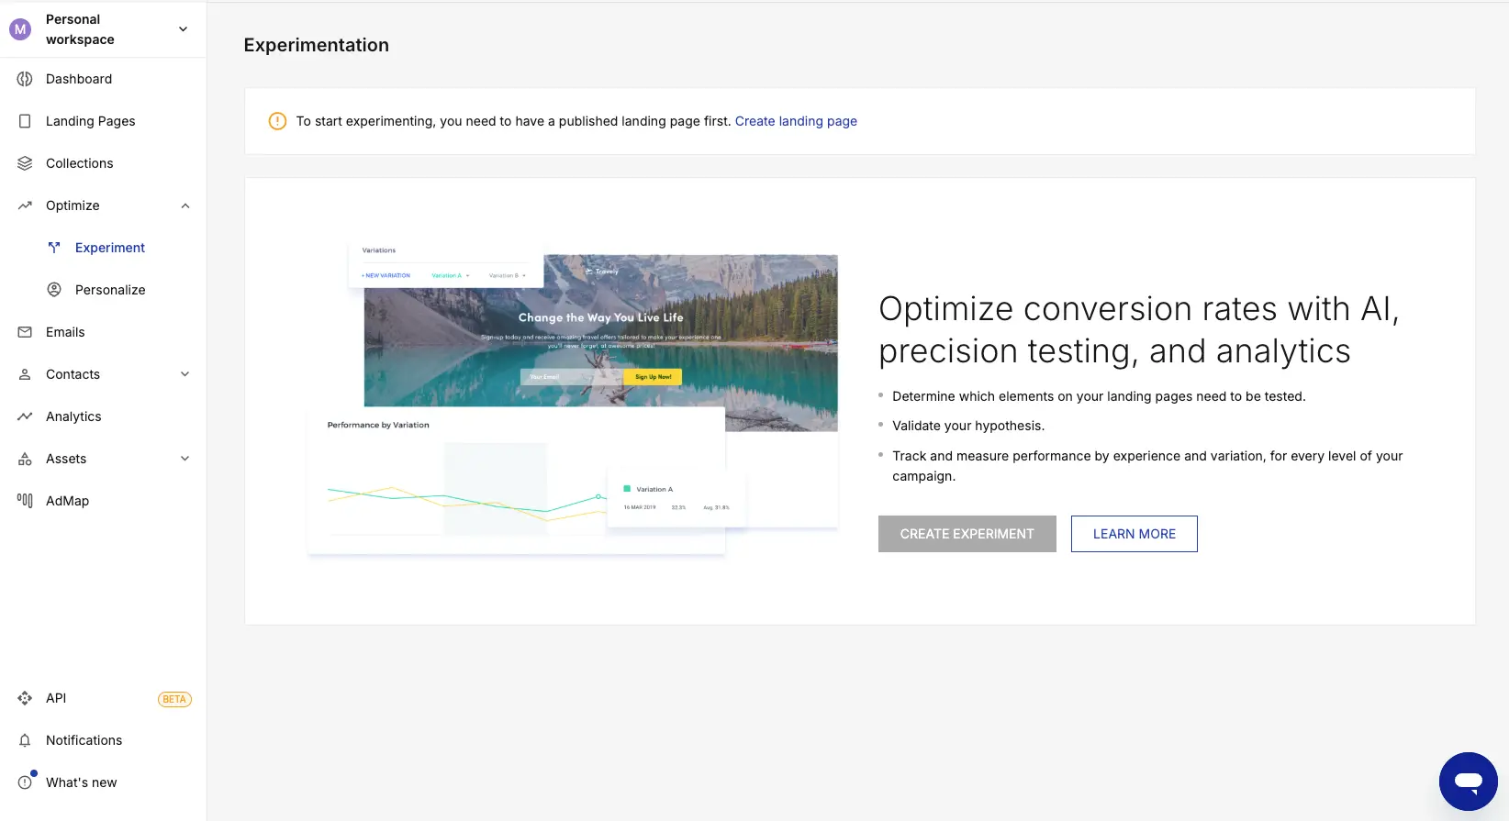Image resolution: width=1509 pixels, height=821 pixels.
Task: Click the Optimize trend arrow icon
Action: tap(25, 205)
